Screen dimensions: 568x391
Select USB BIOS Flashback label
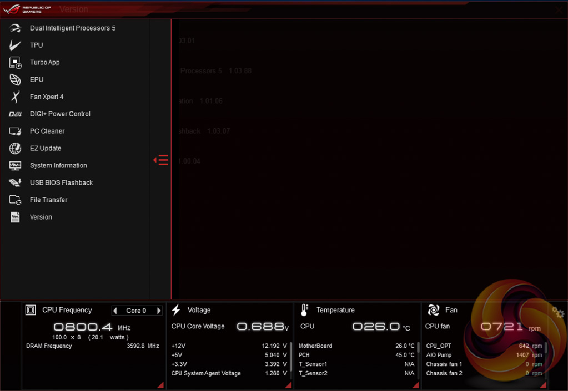pos(61,182)
